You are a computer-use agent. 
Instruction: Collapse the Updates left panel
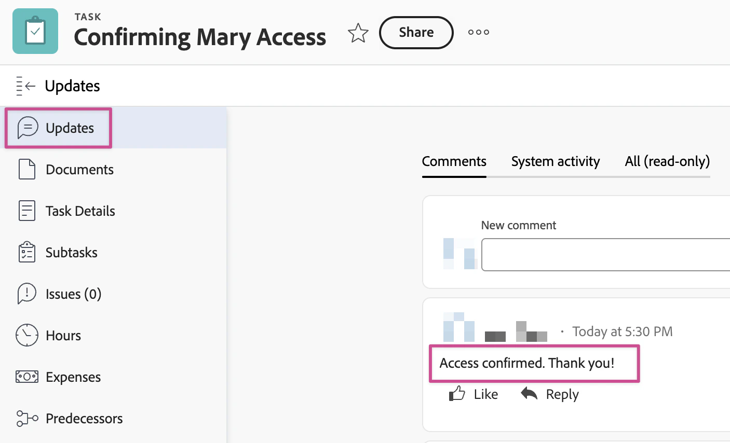(25, 86)
